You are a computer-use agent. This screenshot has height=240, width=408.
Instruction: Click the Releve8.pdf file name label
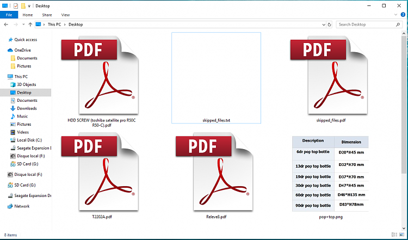[x=216, y=217]
